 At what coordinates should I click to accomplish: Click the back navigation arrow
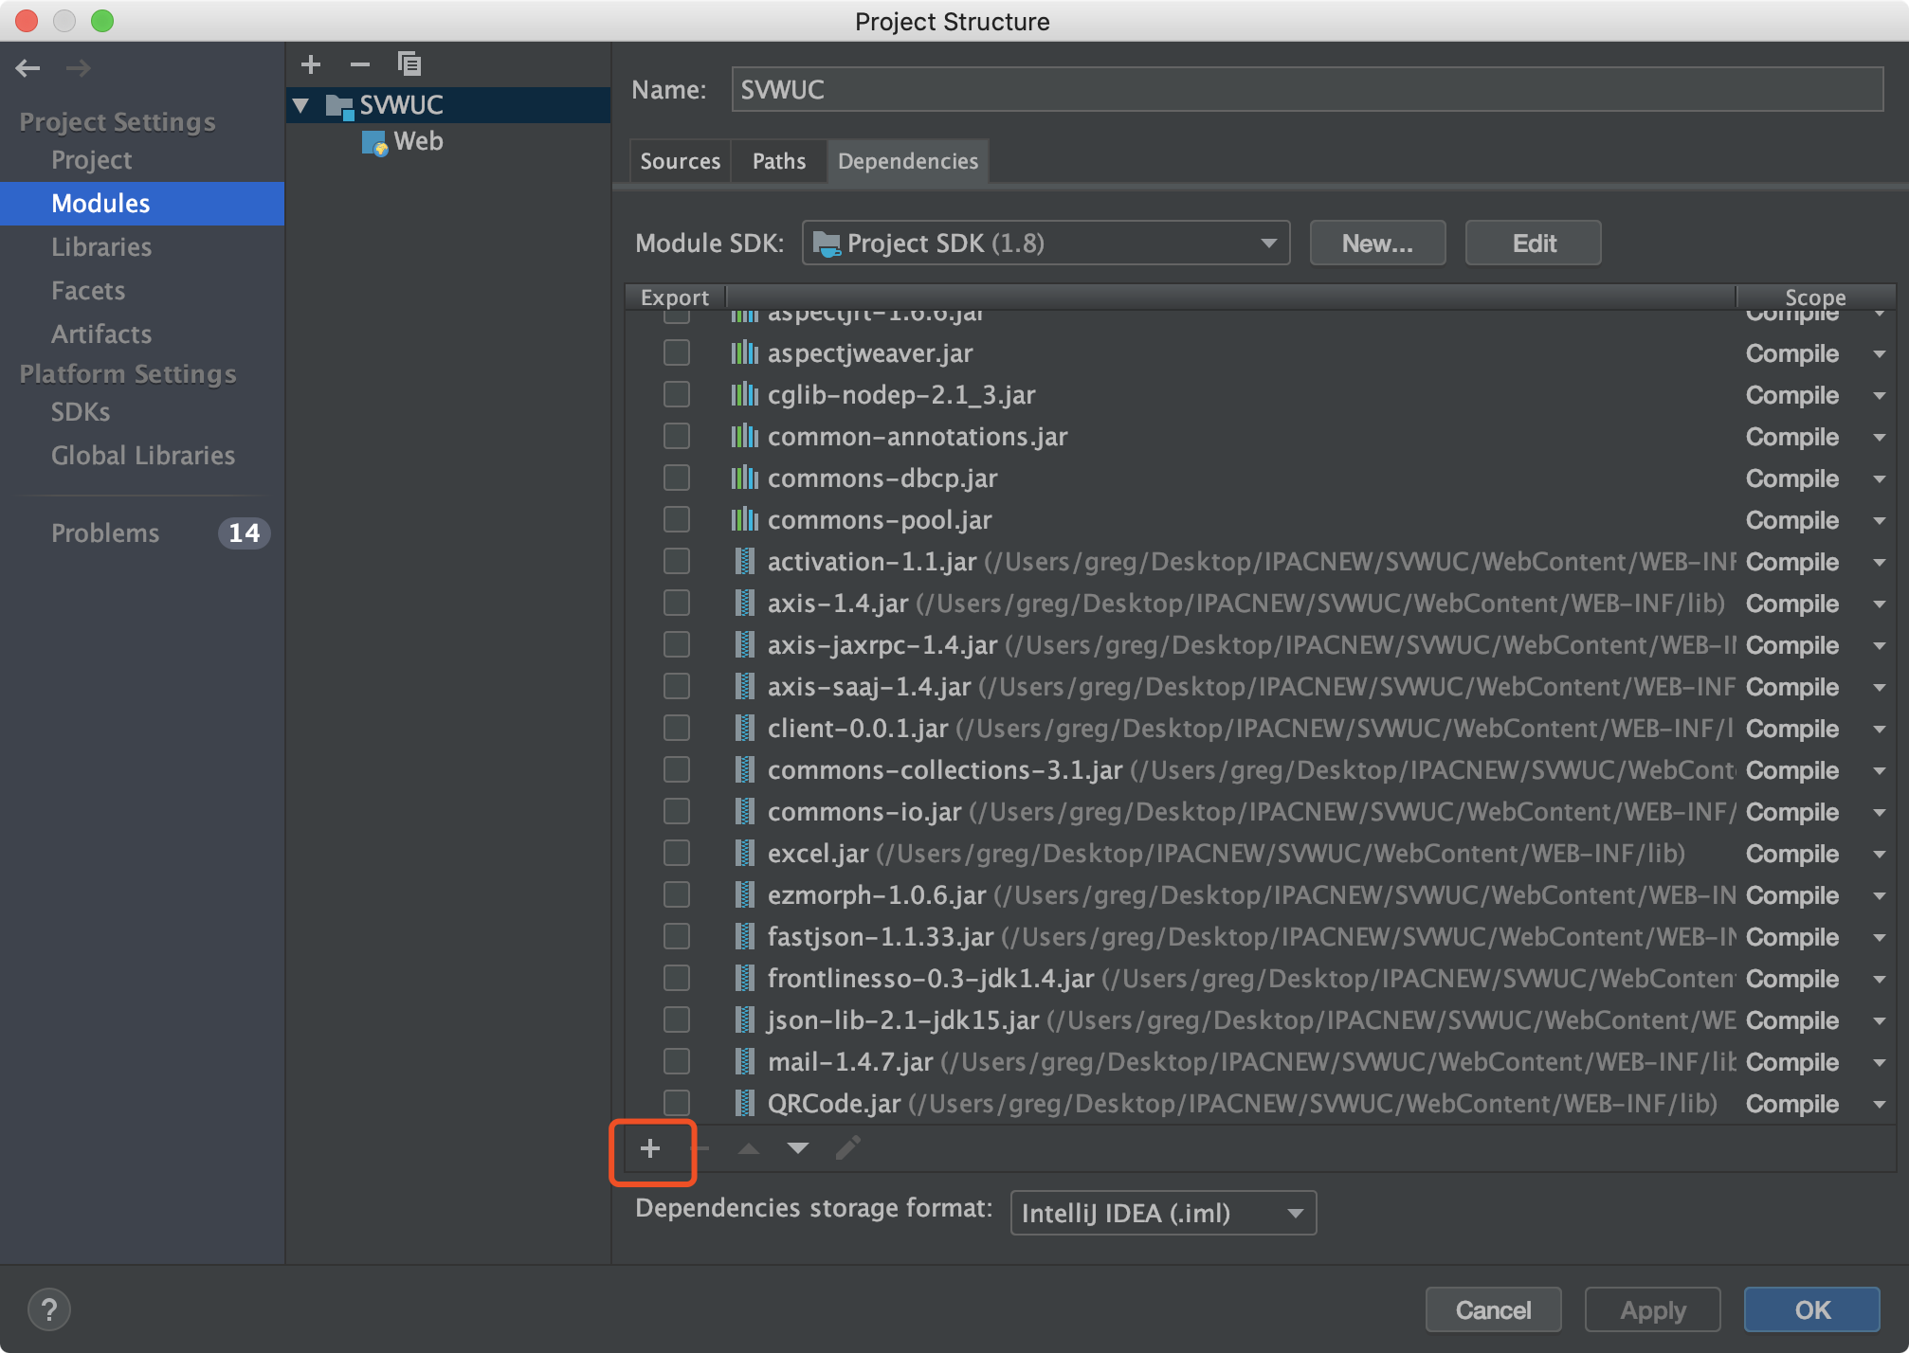coord(28,68)
